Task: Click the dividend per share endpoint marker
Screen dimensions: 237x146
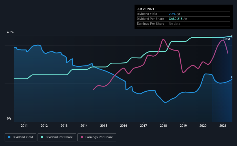Action: 232,36
